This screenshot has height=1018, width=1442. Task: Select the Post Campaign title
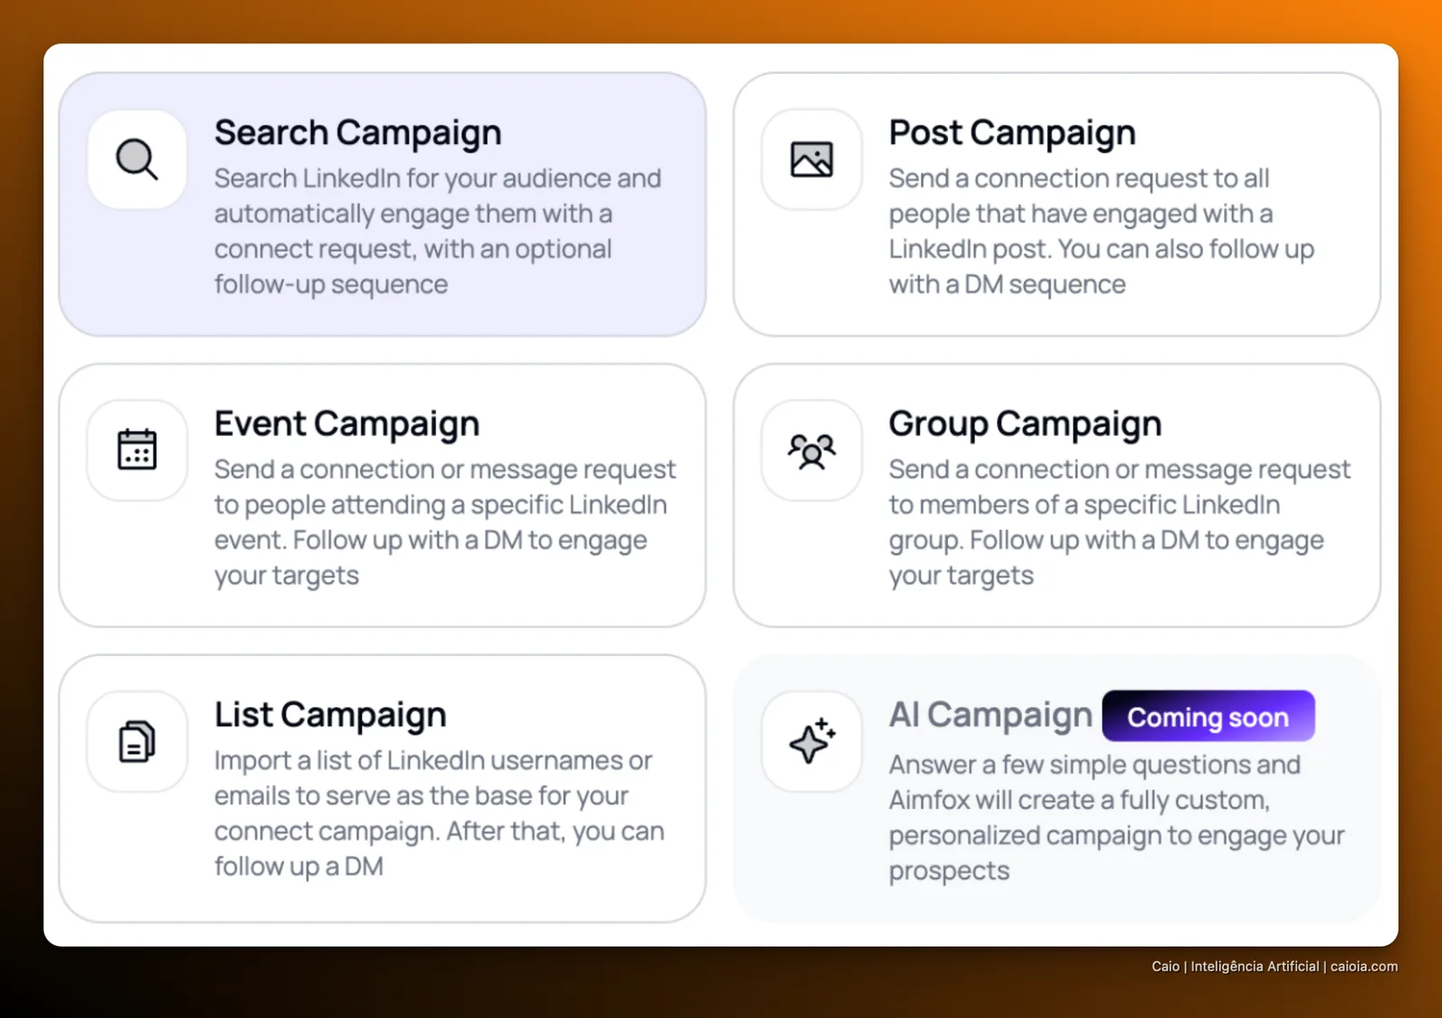1012,132
